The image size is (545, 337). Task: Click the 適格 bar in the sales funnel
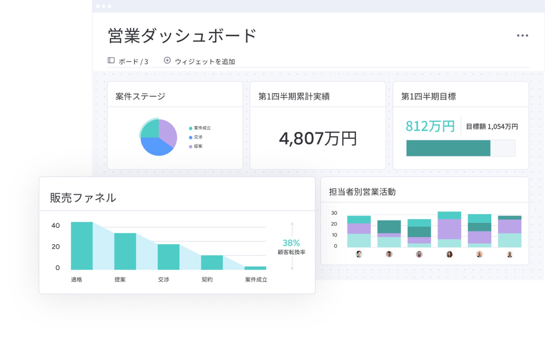[82, 245]
